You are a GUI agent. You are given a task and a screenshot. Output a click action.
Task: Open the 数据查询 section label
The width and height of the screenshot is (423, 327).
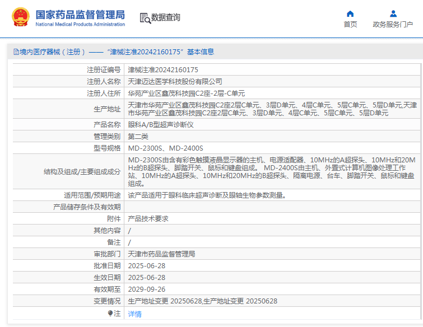coord(166,17)
